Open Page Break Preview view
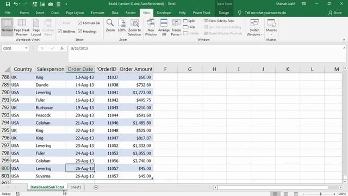348x196 pixels. pos(22,27)
